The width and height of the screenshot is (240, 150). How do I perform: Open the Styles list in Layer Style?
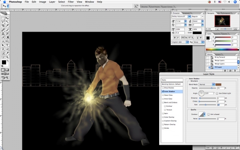coord(172,80)
